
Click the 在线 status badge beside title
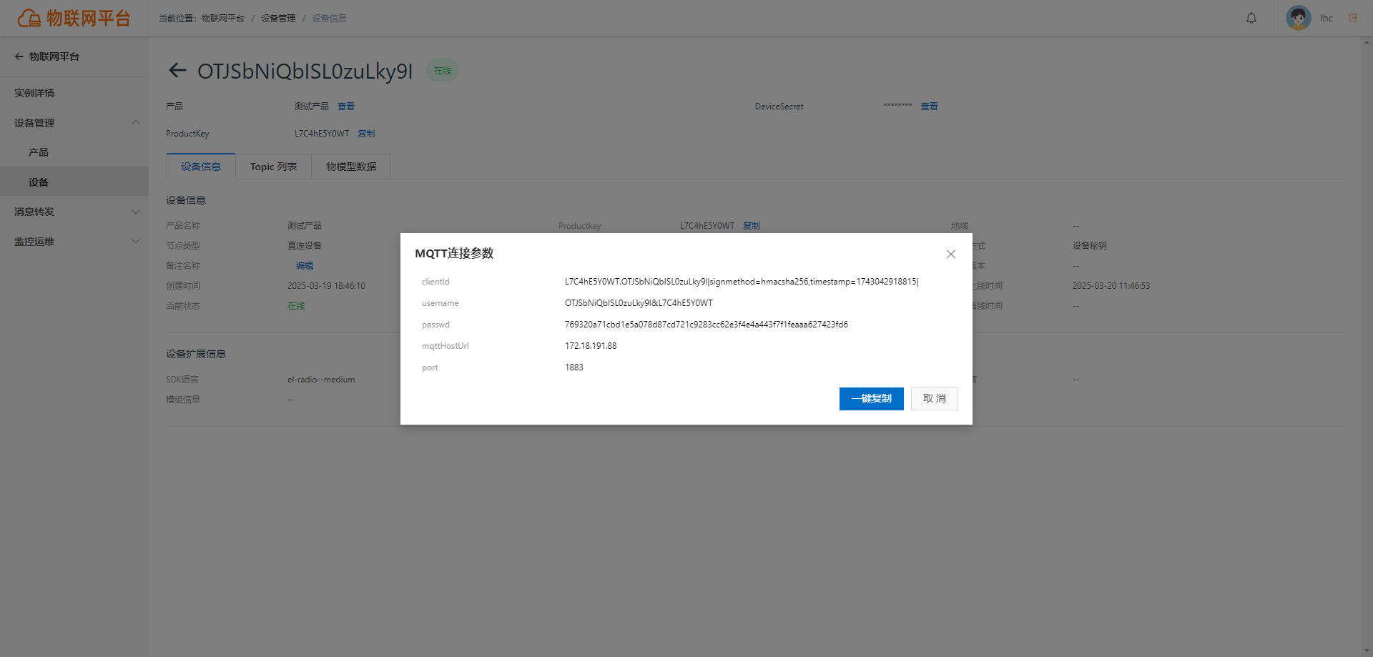(443, 71)
